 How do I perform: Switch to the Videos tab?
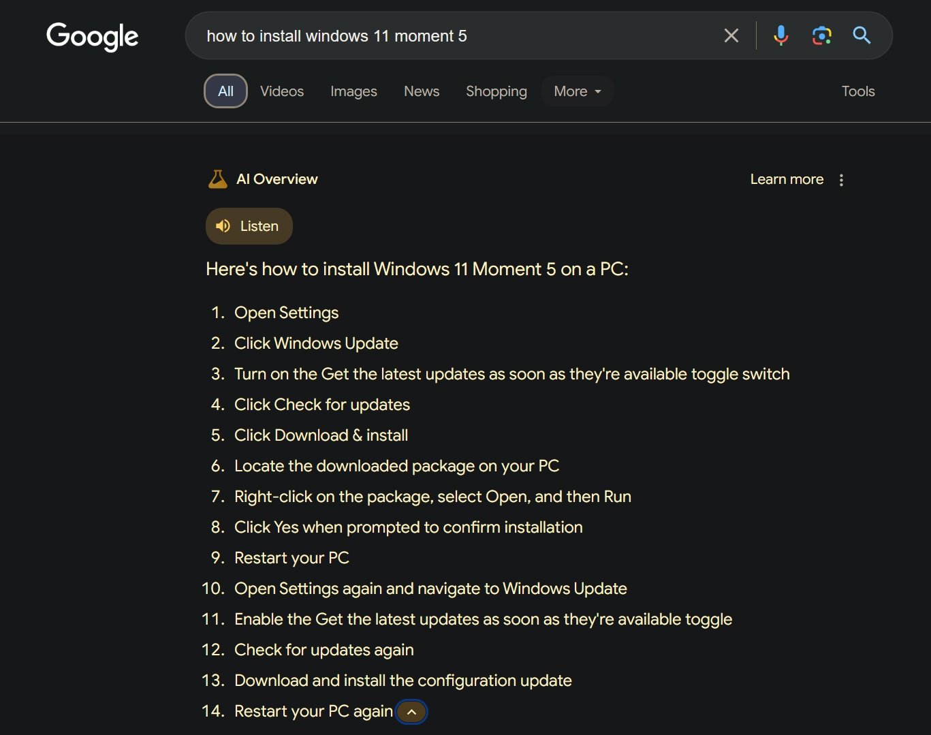click(x=282, y=91)
